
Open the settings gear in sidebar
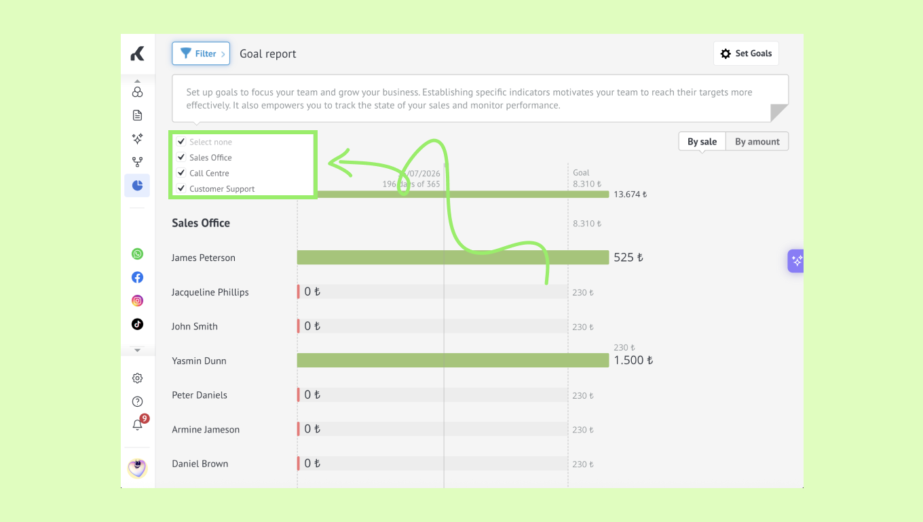click(138, 378)
